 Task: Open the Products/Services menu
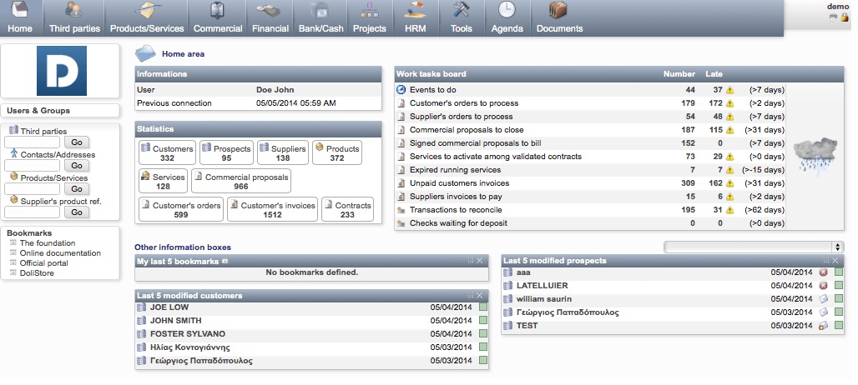coord(147,18)
